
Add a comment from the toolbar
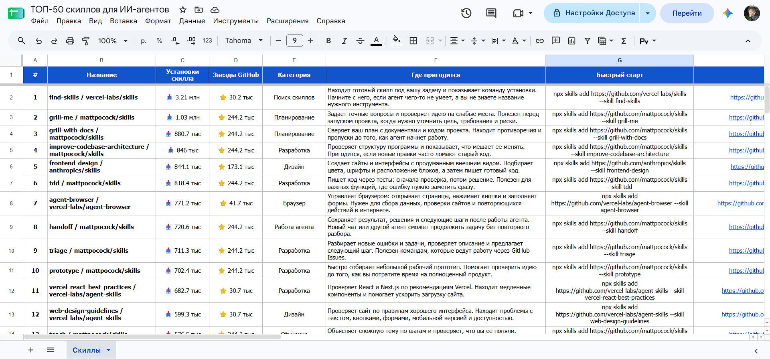click(x=556, y=41)
